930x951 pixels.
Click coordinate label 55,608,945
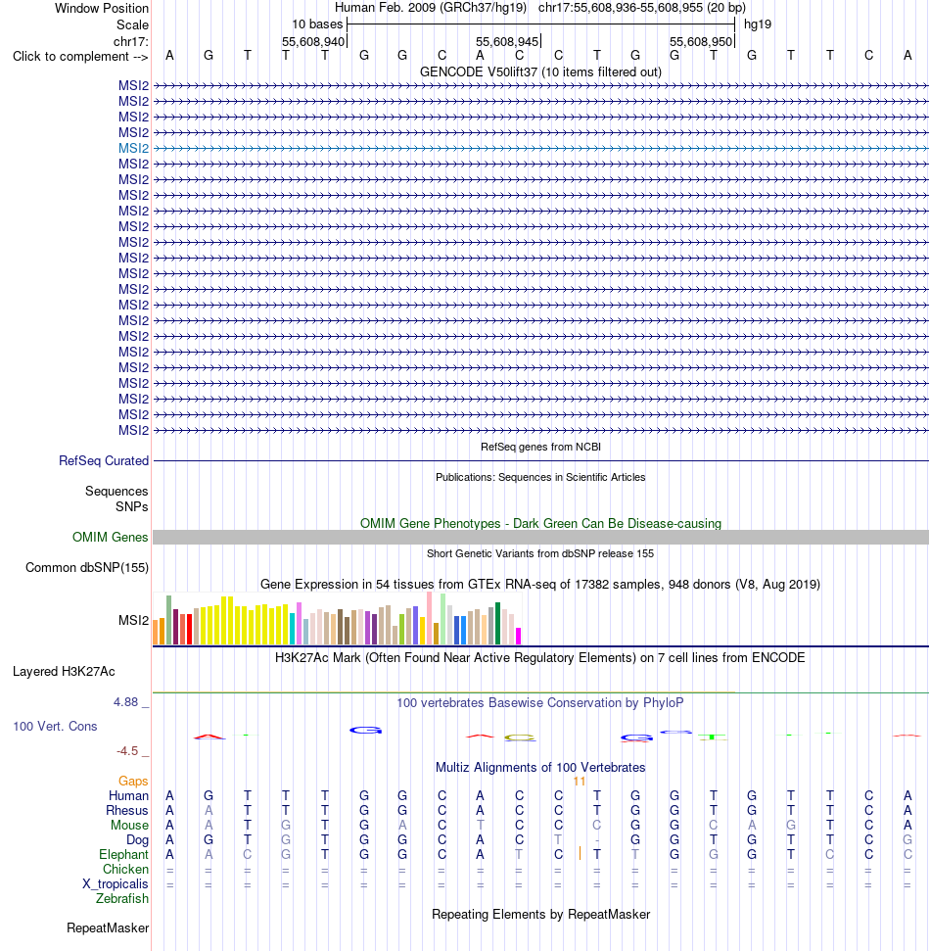coord(507,42)
